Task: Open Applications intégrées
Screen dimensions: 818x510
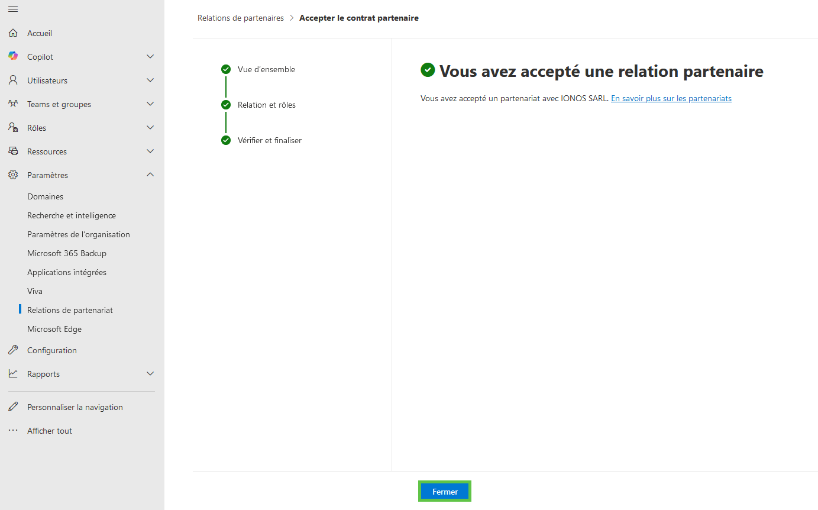Action: coord(67,272)
